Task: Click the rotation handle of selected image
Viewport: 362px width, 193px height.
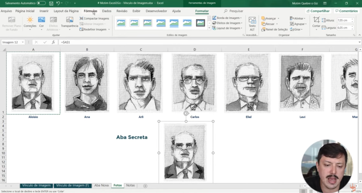Action: (x=186, y=113)
